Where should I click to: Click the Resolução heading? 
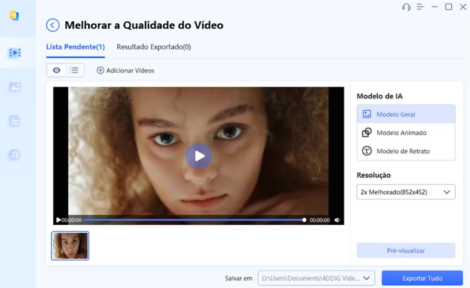[x=373, y=175]
